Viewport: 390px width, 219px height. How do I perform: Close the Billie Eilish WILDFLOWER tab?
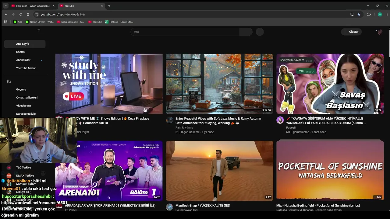(54, 6)
